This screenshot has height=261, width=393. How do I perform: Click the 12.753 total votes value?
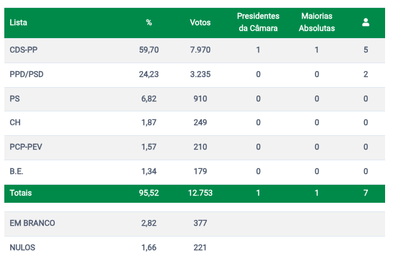click(200, 193)
